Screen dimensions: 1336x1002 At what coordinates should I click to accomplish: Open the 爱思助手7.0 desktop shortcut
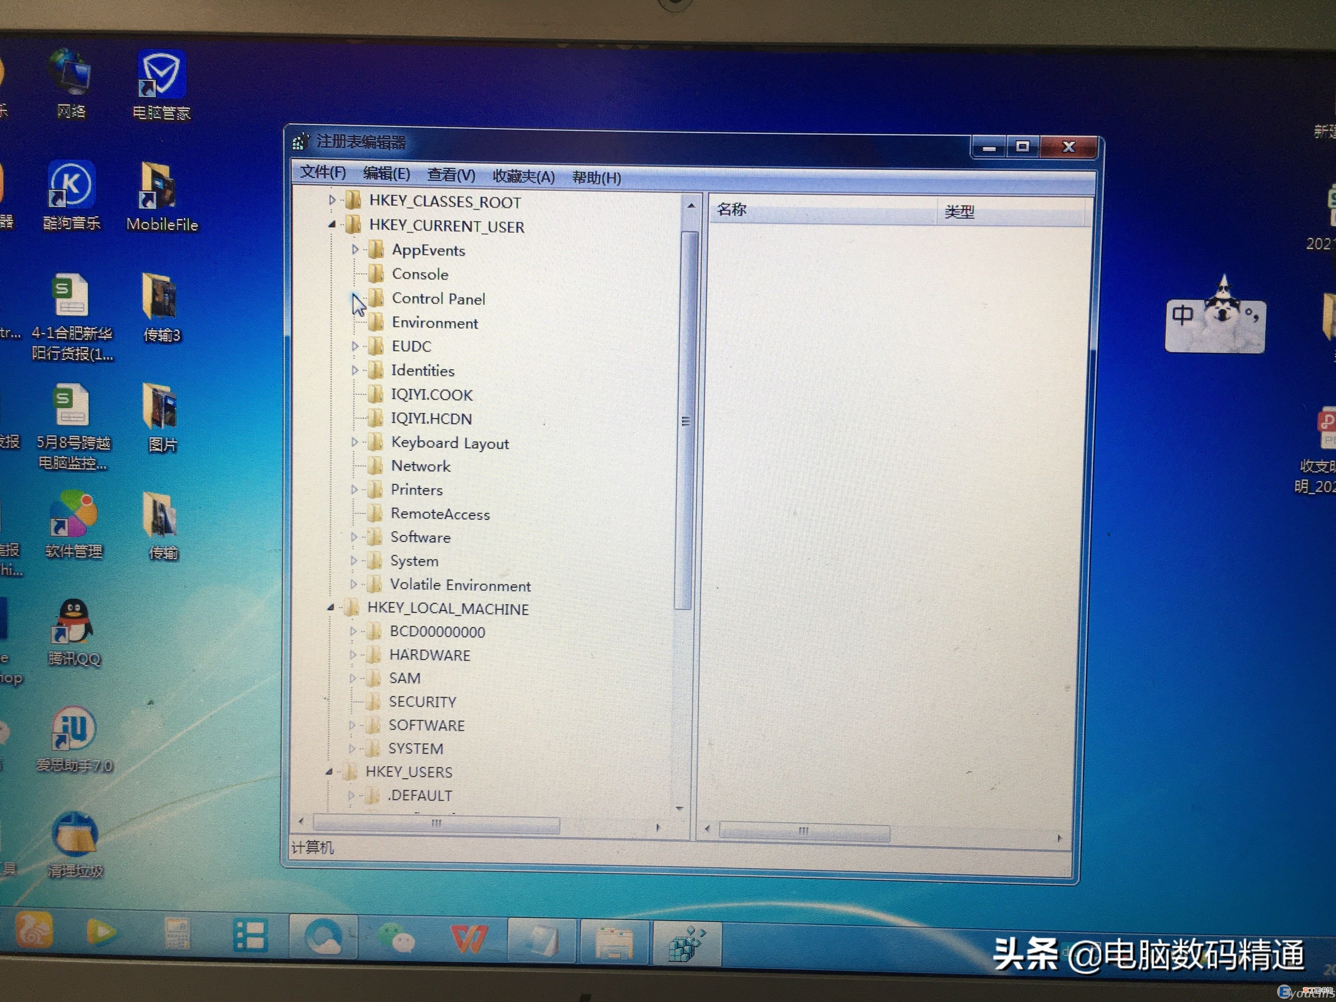[x=74, y=740]
